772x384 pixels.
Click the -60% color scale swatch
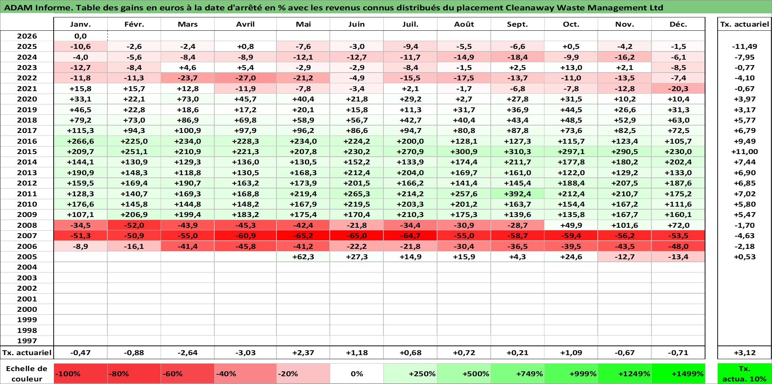[x=188, y=374]
